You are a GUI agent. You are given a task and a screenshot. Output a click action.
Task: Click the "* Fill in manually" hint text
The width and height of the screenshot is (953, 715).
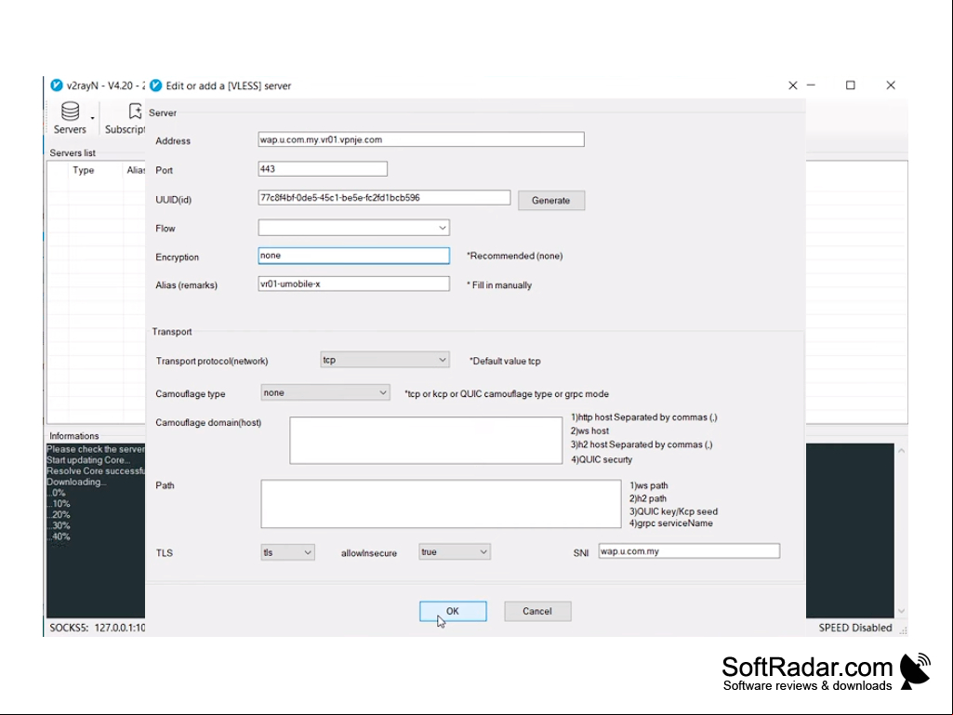tap(499, 285)
